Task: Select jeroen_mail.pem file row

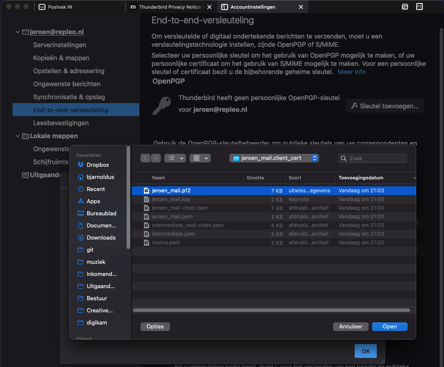Action: (x=274, y=217)
